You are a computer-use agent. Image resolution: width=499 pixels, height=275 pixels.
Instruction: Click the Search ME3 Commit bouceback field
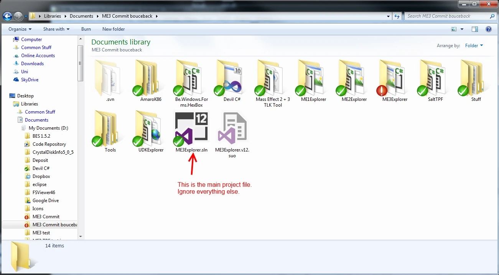coord(446,16)
